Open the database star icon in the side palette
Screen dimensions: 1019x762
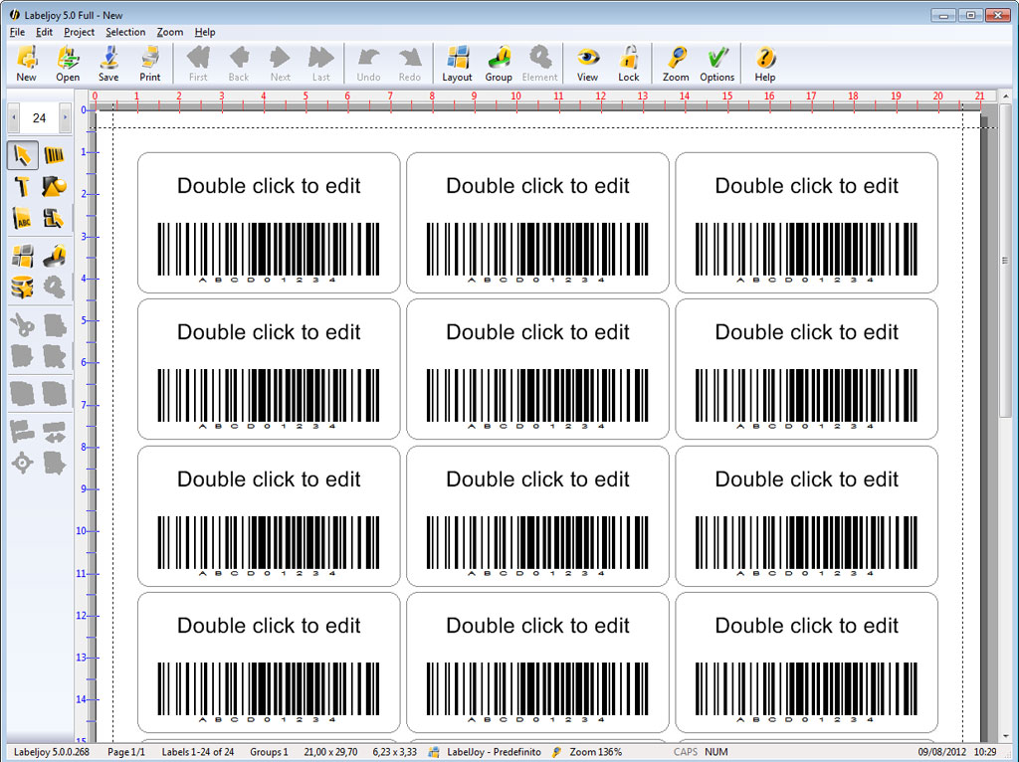(x=22, y=287)
